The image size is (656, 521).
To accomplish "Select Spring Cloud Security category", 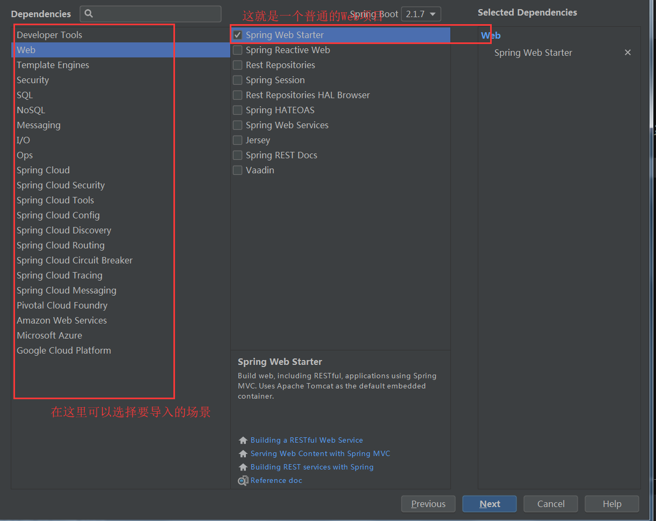I will pyautogui.click(x=121, y=185).
